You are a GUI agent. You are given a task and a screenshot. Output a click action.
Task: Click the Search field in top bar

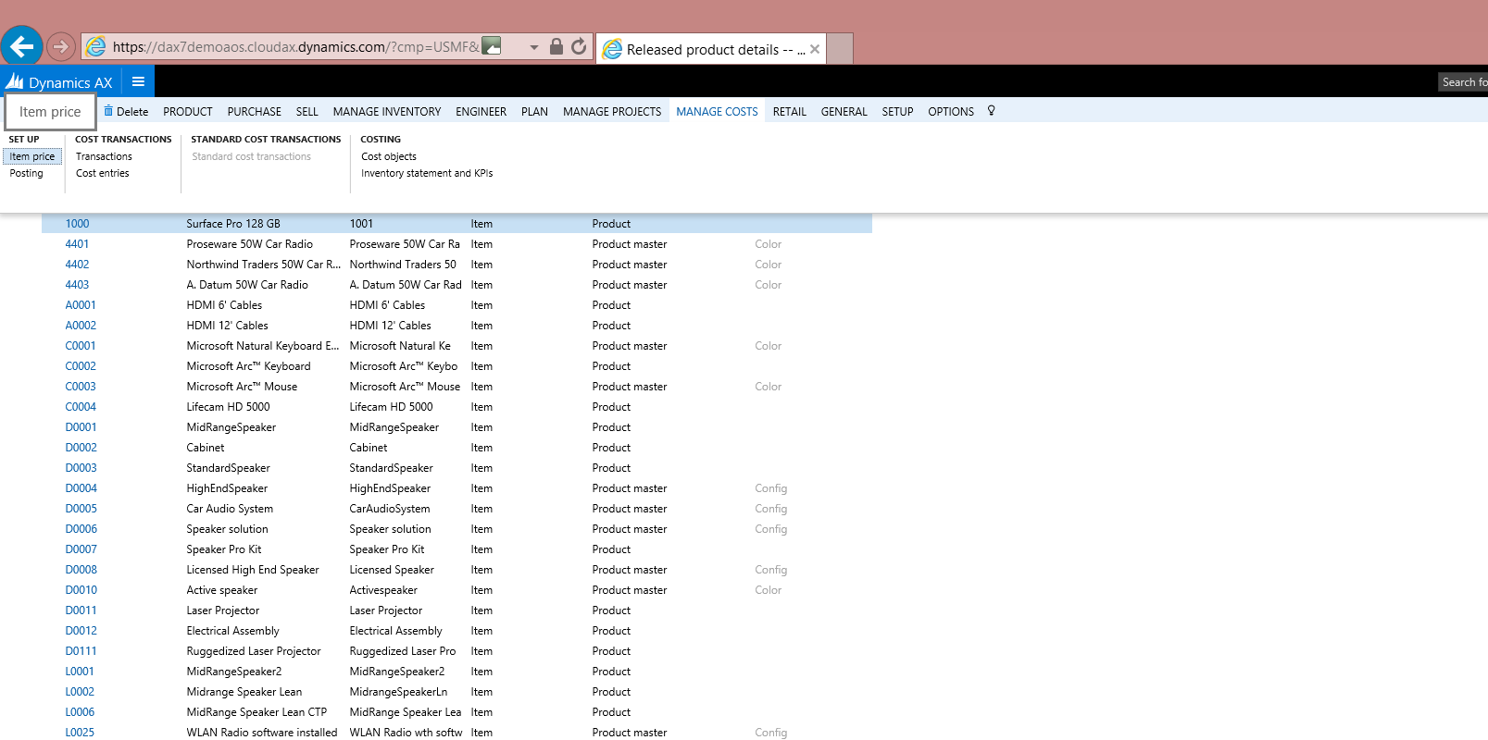1464,82
